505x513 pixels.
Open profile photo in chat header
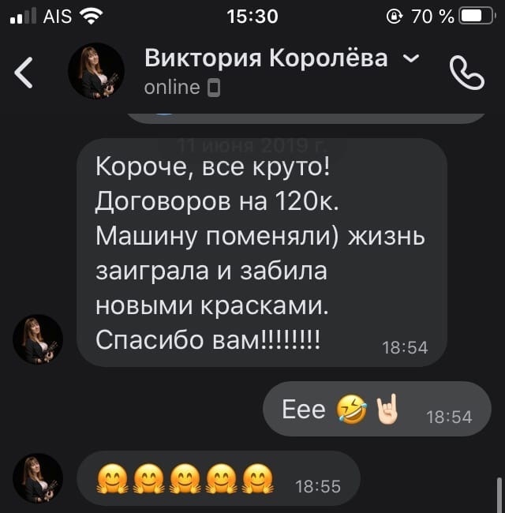pos(96,71)
